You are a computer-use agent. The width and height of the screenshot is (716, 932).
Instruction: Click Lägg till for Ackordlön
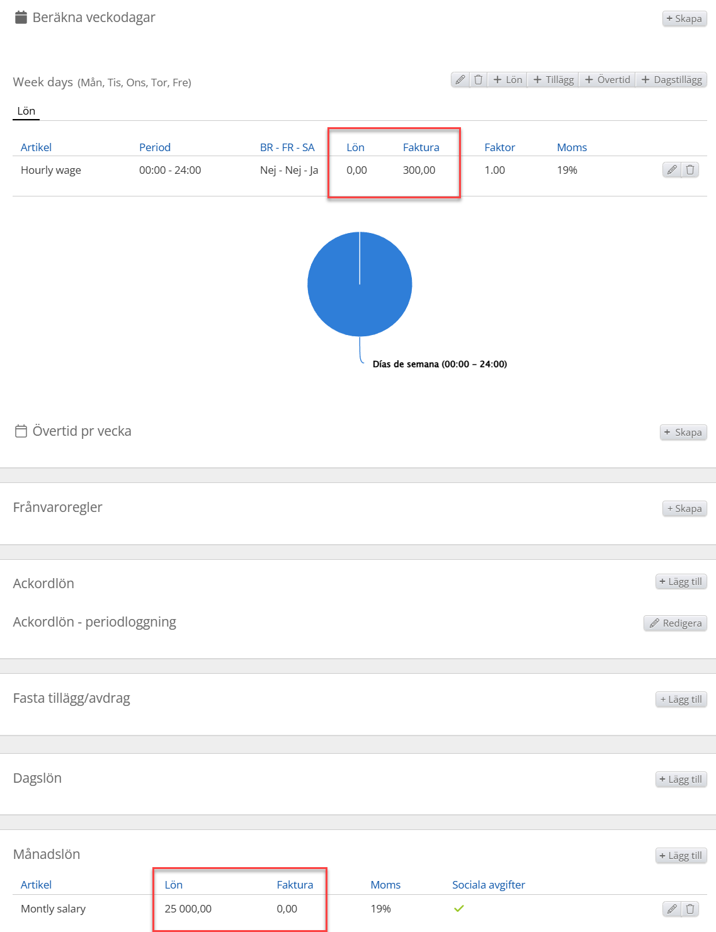[x=681, y=582]
